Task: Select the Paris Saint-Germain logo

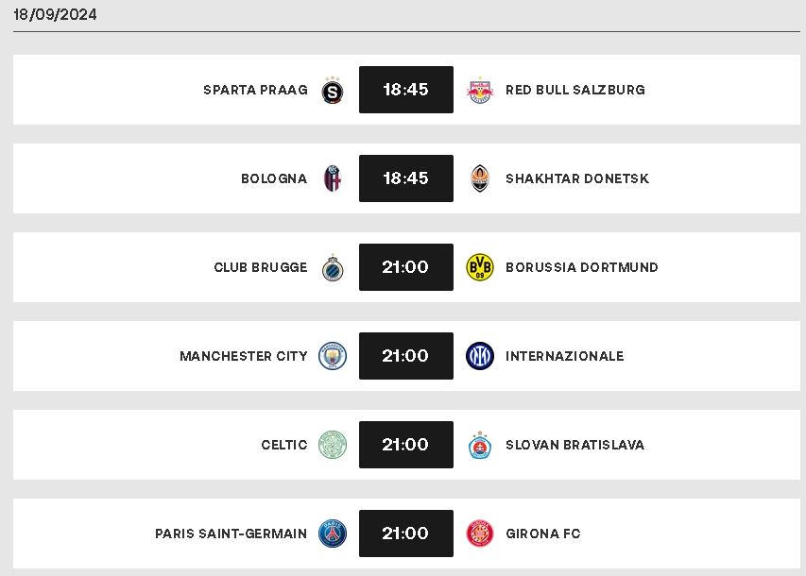Action: tap(333, 534)
